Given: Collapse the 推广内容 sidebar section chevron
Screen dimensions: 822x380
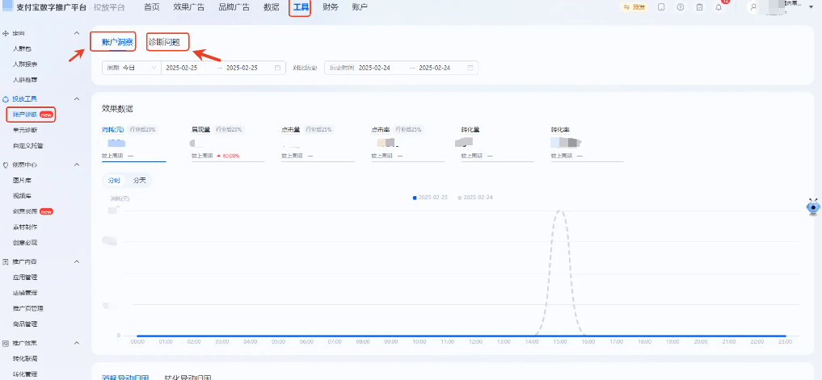Looking at the screenshot, I should click(77, 261).
